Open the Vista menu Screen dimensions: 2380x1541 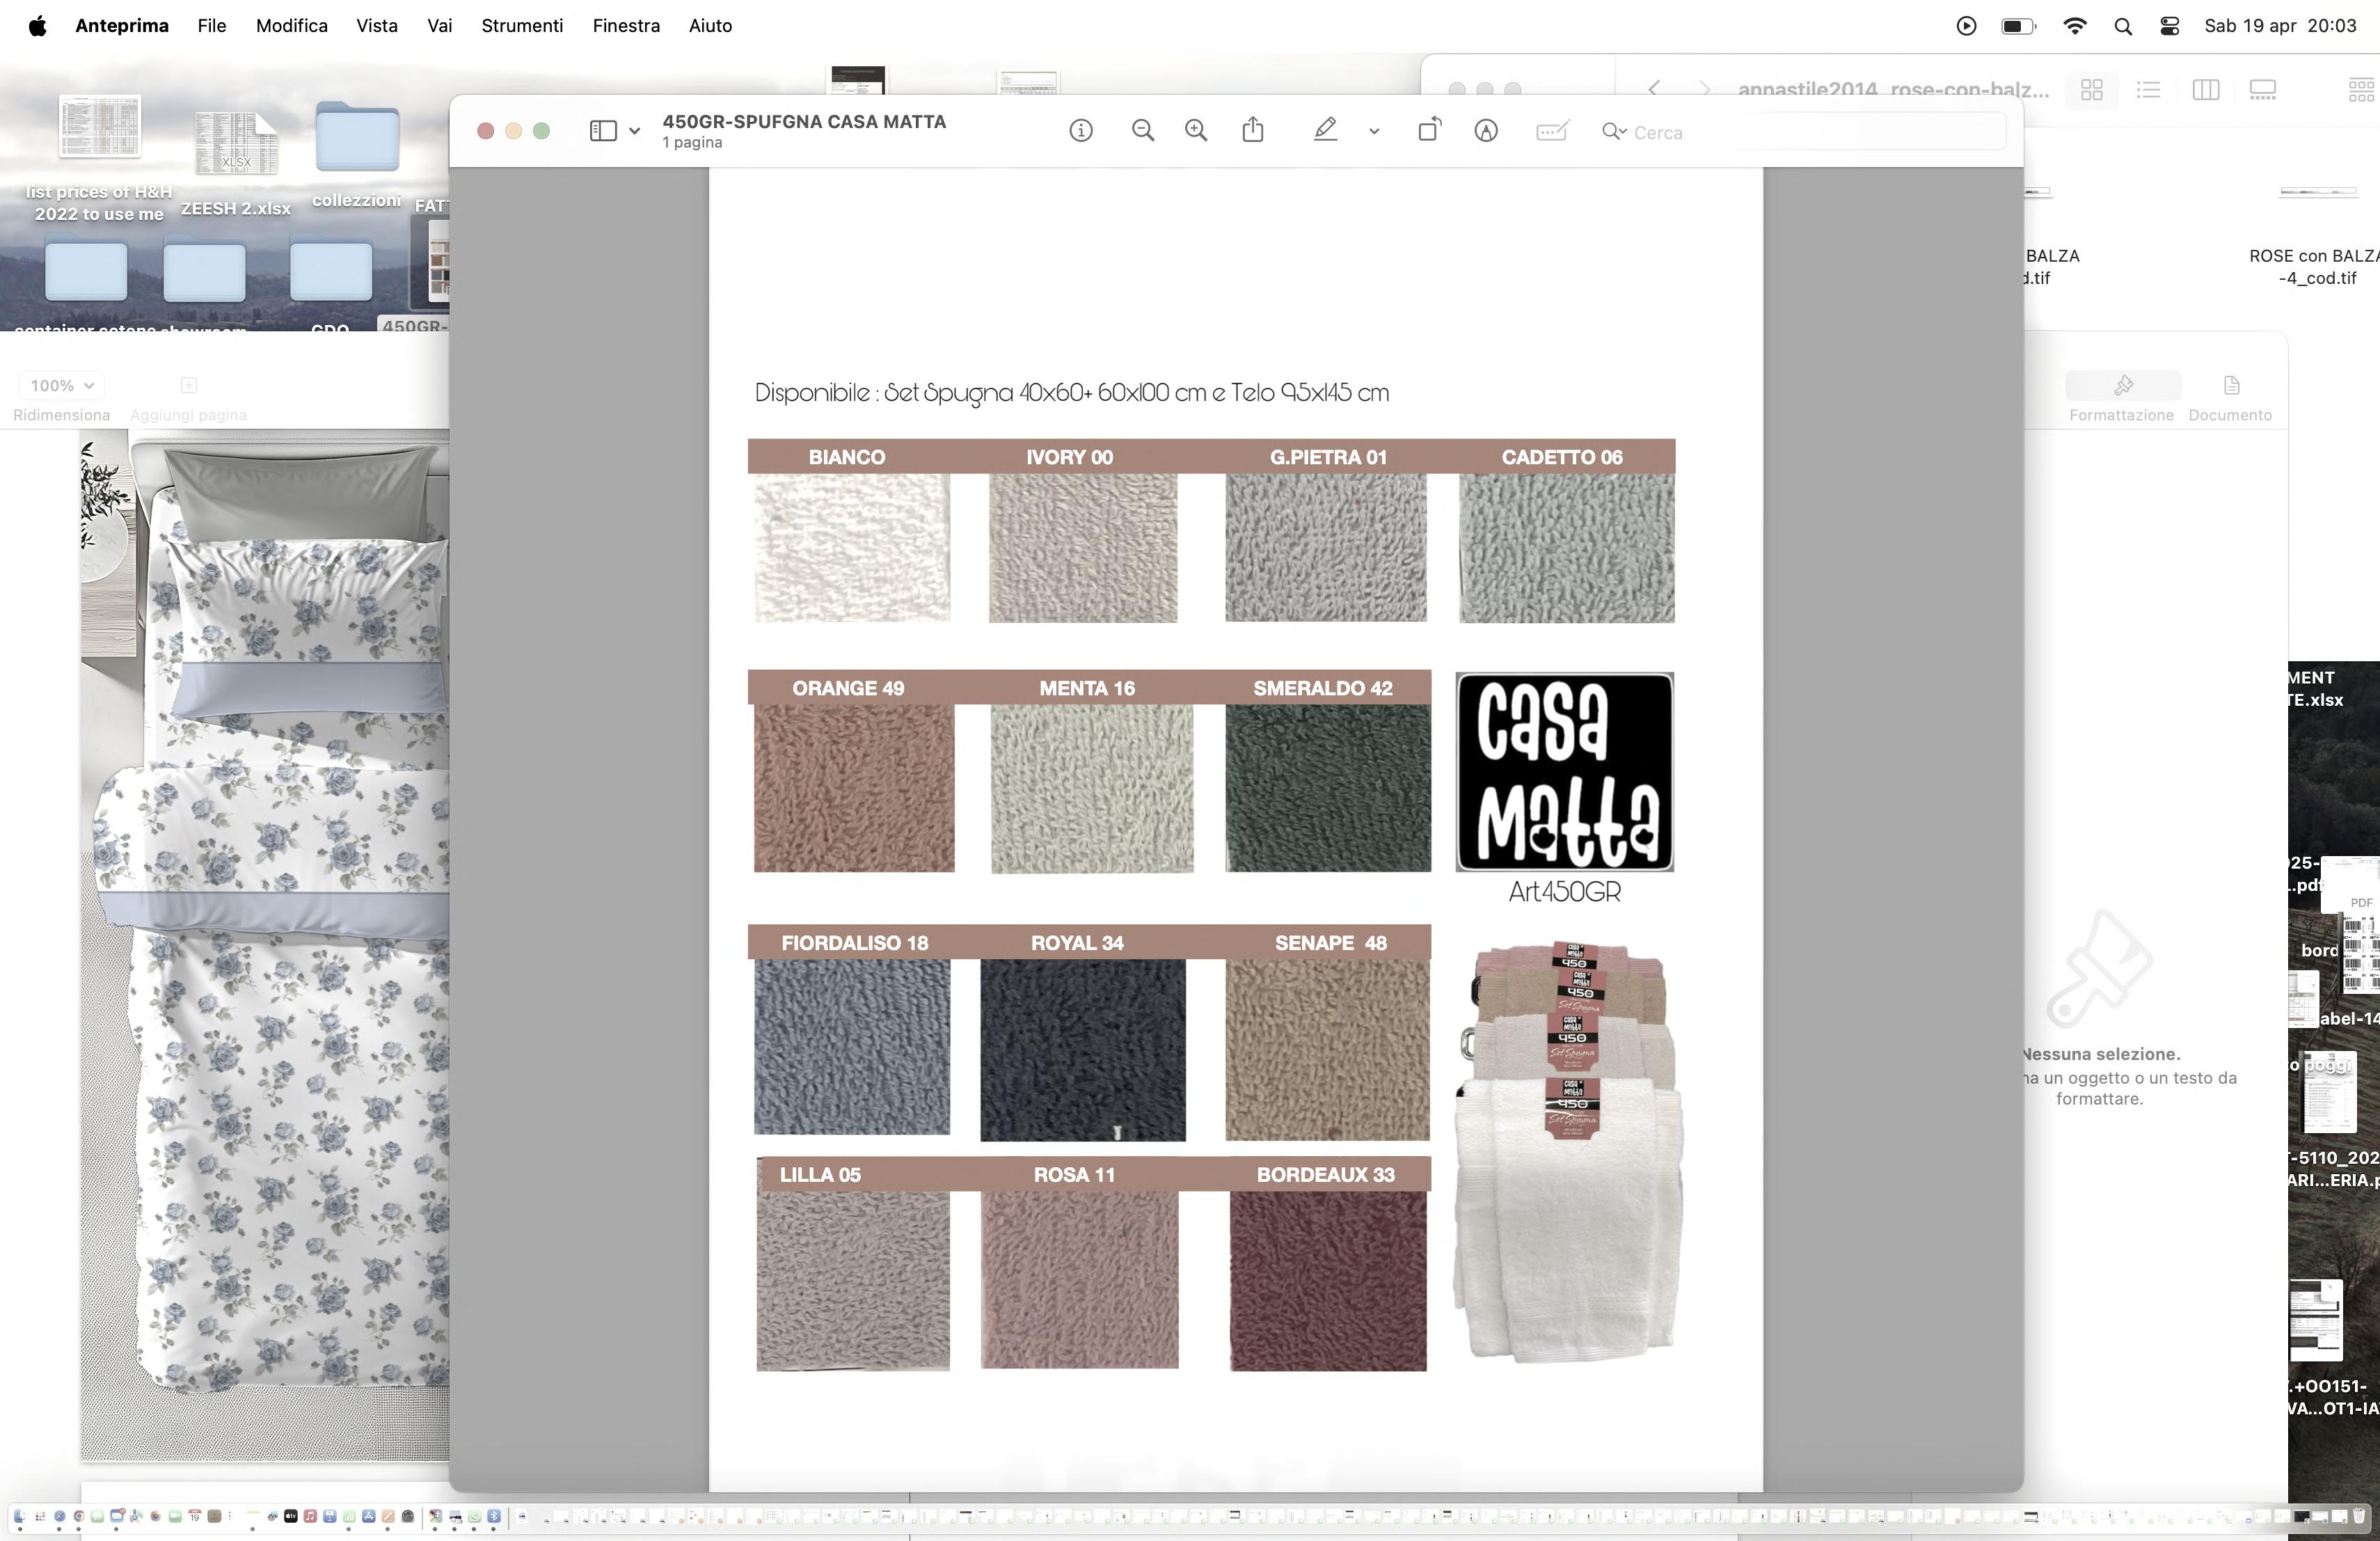point(377,26)
